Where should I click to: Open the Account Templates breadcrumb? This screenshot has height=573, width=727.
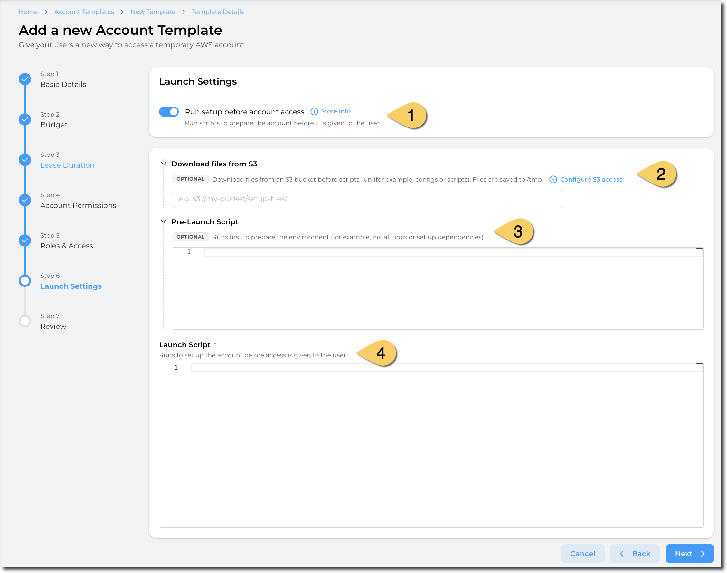(84, 12)
